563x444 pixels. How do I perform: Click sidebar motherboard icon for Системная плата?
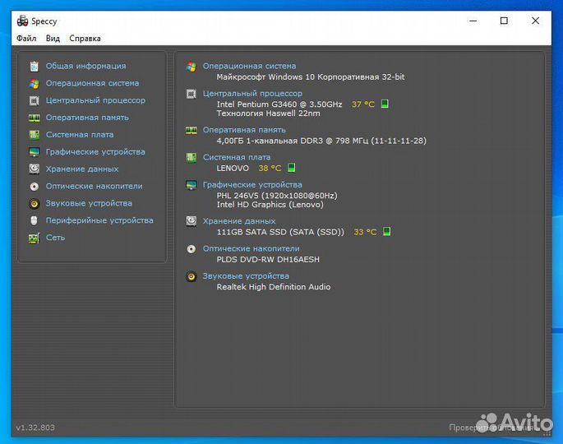[35, 135]
